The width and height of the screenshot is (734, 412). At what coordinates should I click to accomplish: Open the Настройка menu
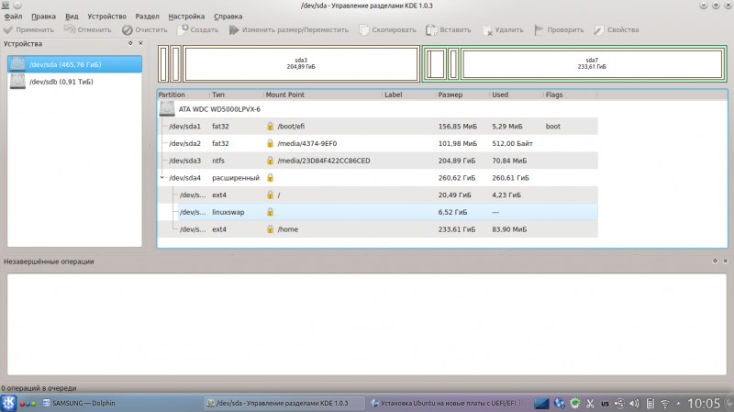pos(186,17)
